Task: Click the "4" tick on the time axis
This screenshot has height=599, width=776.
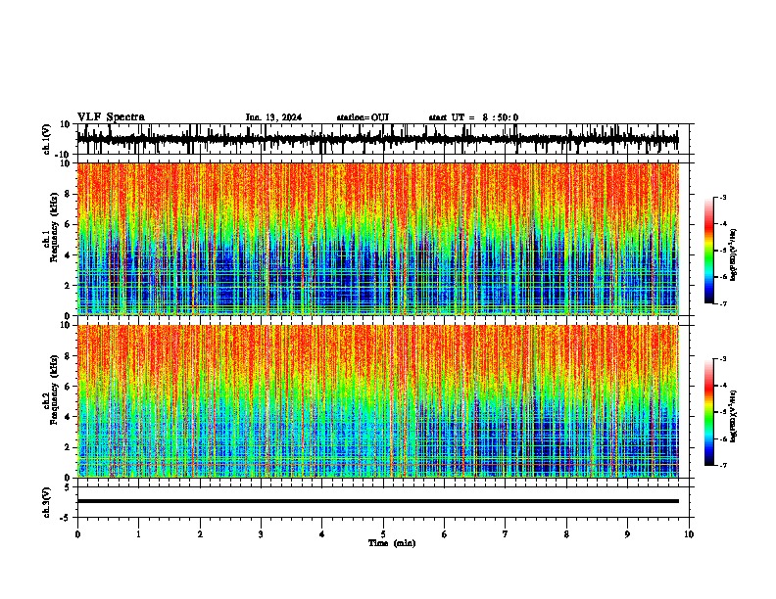Action: click(x=322, y=534)
